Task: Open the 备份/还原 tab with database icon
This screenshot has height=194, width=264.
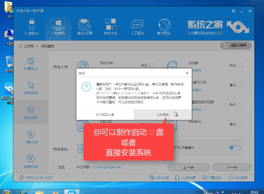Action: 85,27
